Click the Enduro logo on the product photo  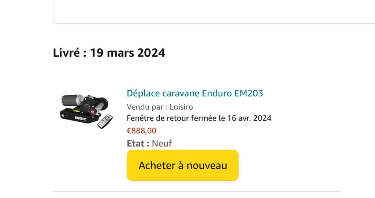pyautogui.click(x=81, y=118)
